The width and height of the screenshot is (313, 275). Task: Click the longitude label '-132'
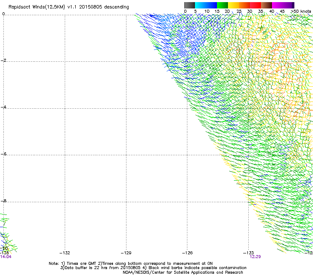point(65,253)
